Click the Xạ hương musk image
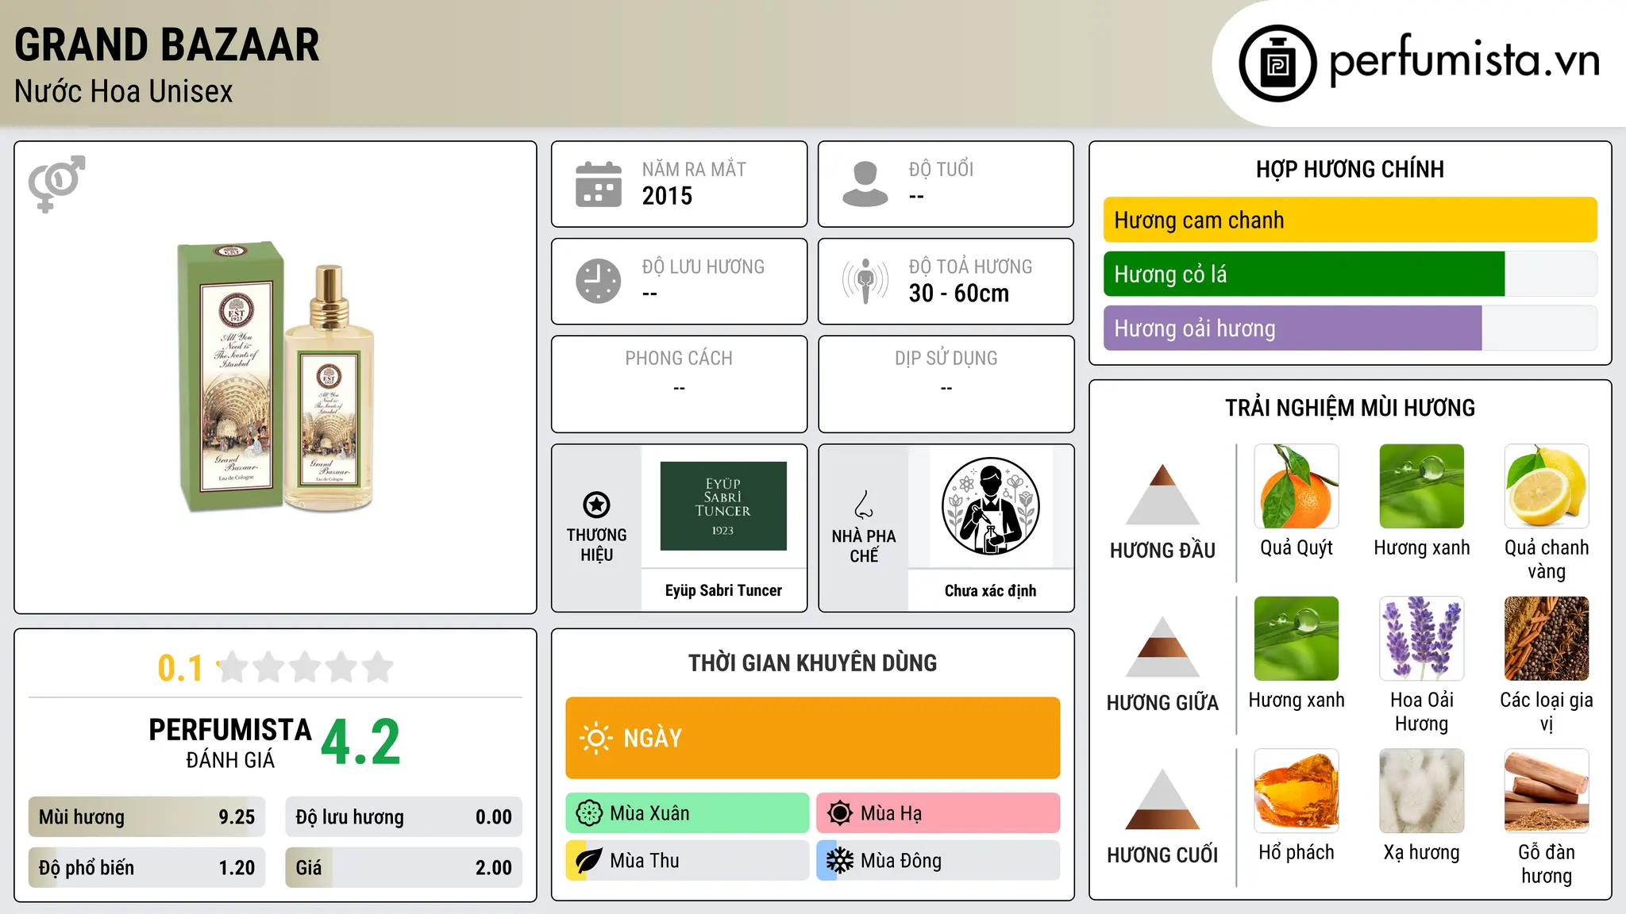The height and width of the screenshot is (914, 1626). [x=1421, y=791]
